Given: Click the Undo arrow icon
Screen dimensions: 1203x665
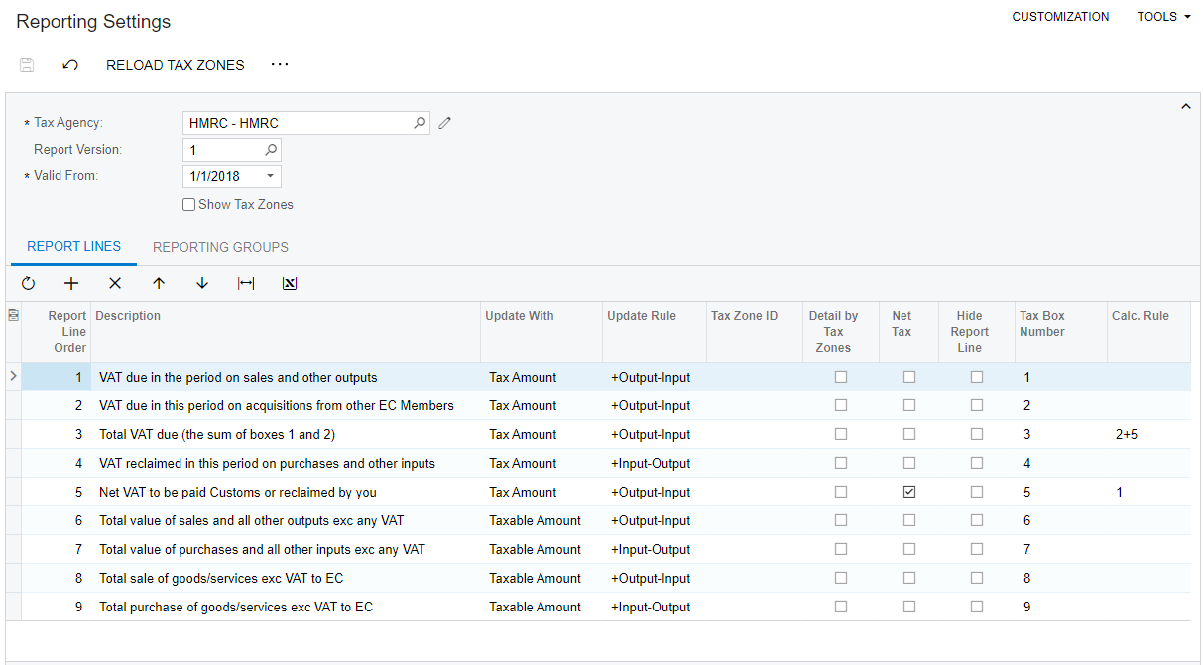Looking at the screenshot, I should click(x=70, y=65).
